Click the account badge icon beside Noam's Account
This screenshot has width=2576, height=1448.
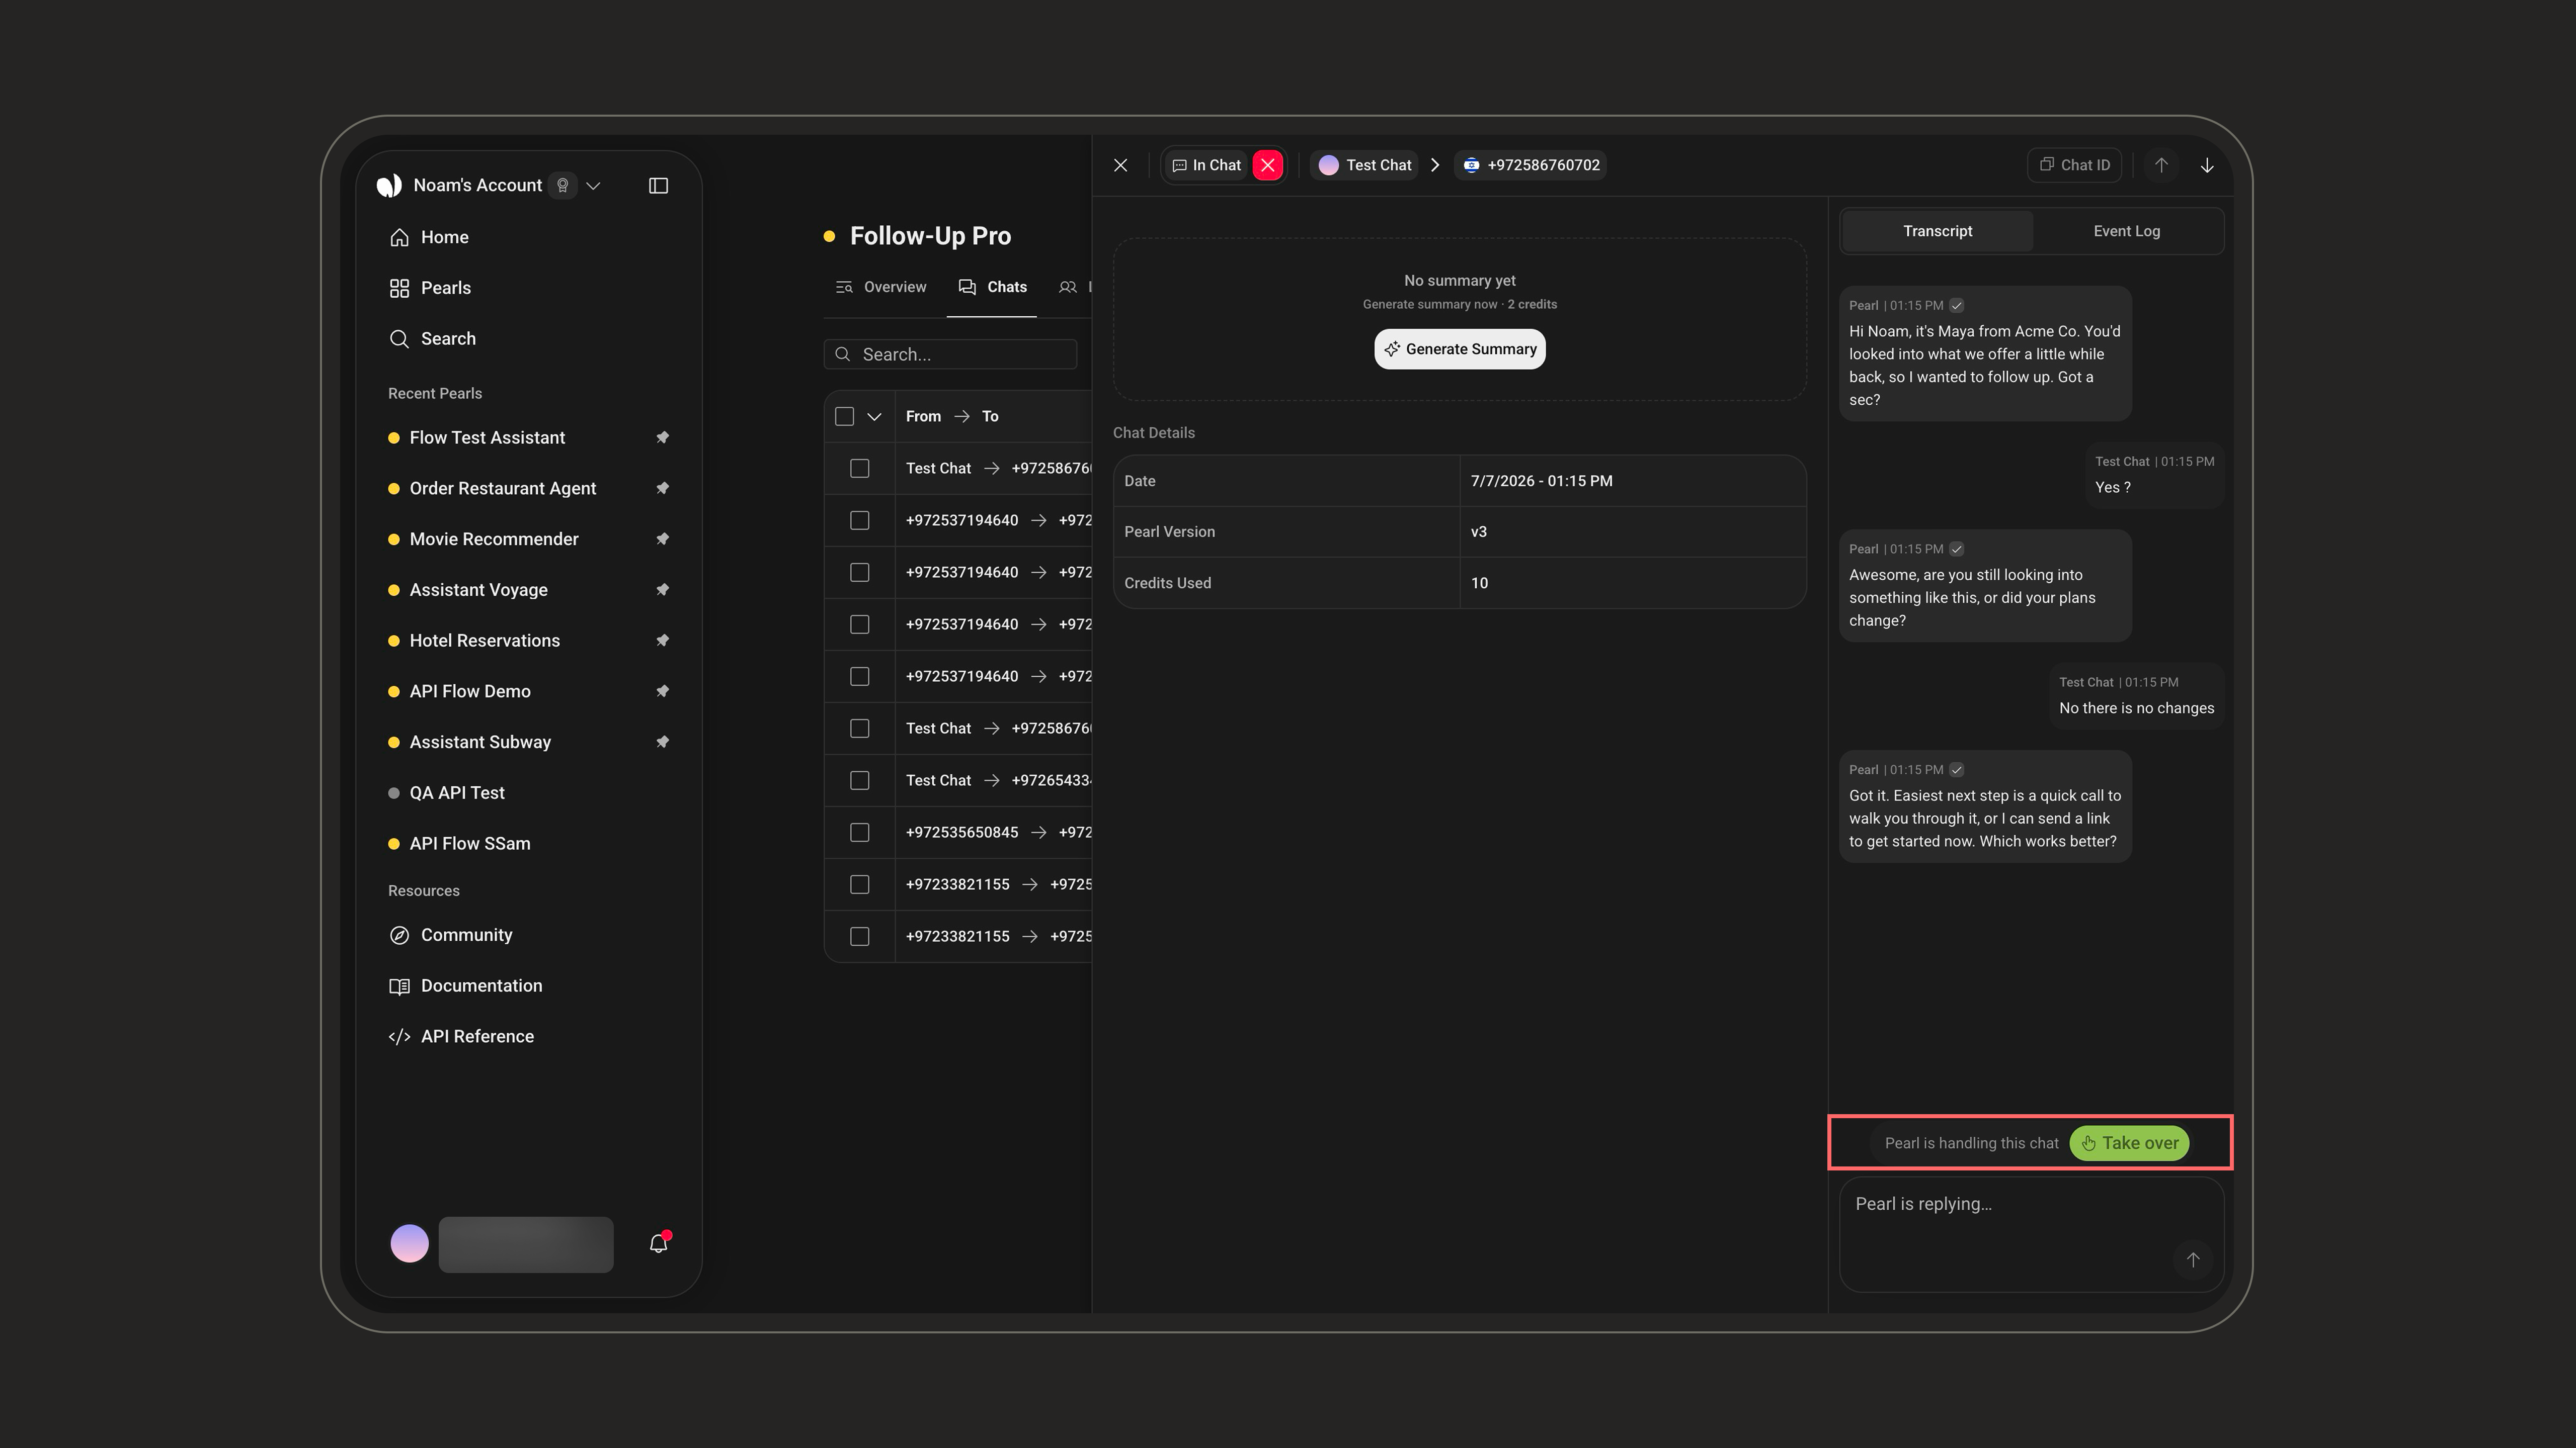tap(563, 186)
